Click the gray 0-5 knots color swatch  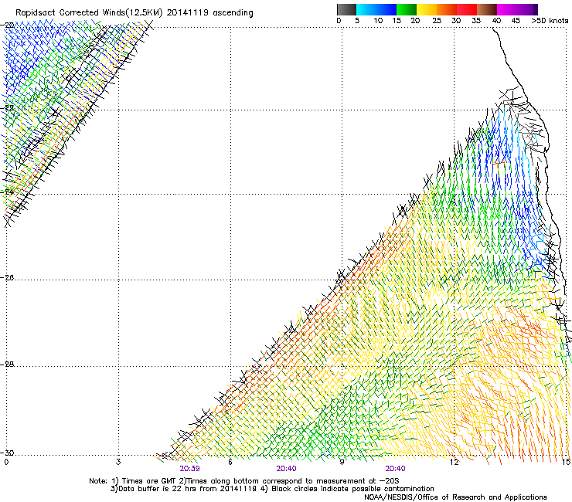pyautogui.click(x=346, y=9)
